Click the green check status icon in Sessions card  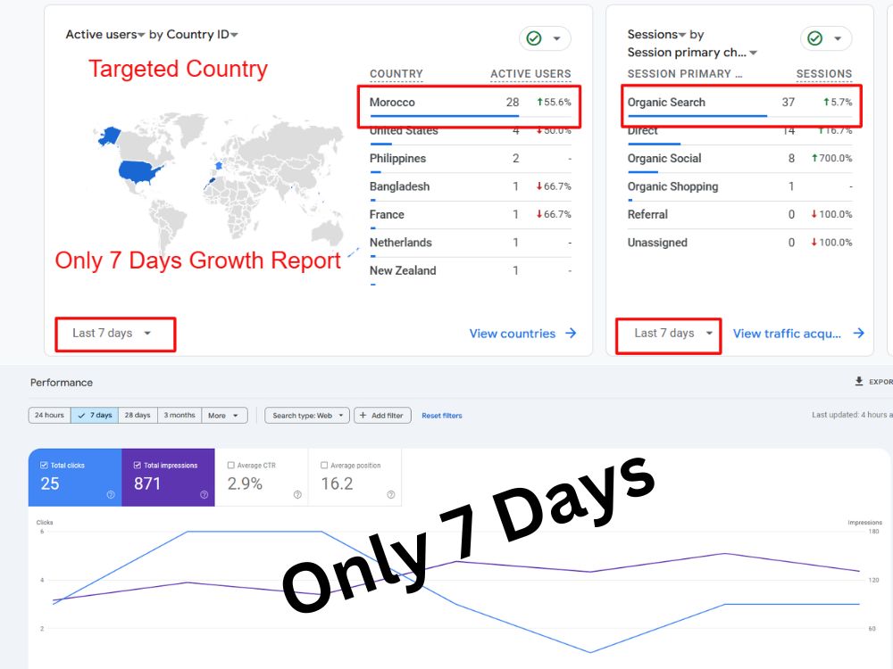point(815,38)
